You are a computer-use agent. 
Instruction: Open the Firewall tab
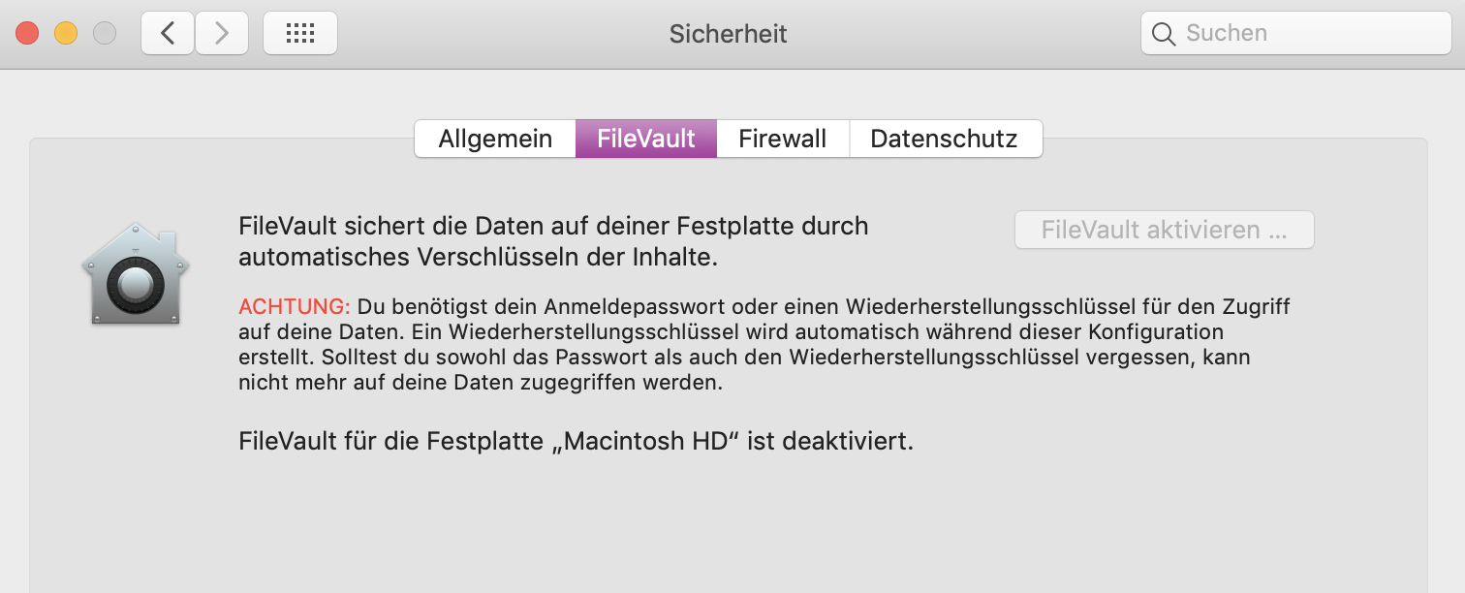click(783, 139)
